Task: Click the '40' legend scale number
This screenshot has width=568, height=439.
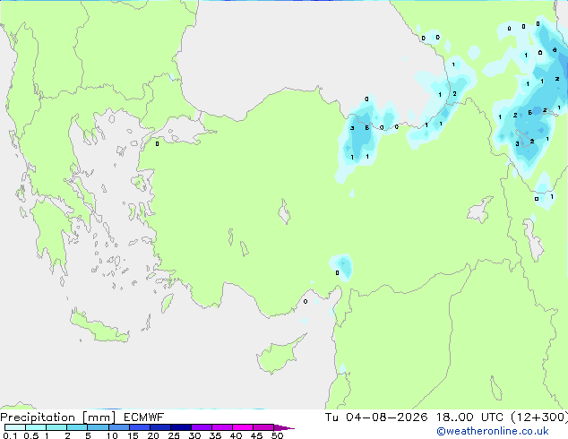Action: pyautogui.click(x=236, y=435)
